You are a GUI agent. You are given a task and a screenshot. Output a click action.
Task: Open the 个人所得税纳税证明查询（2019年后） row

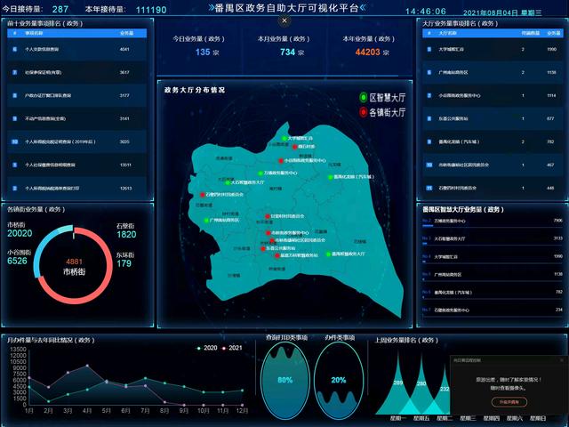pos(77,141)
